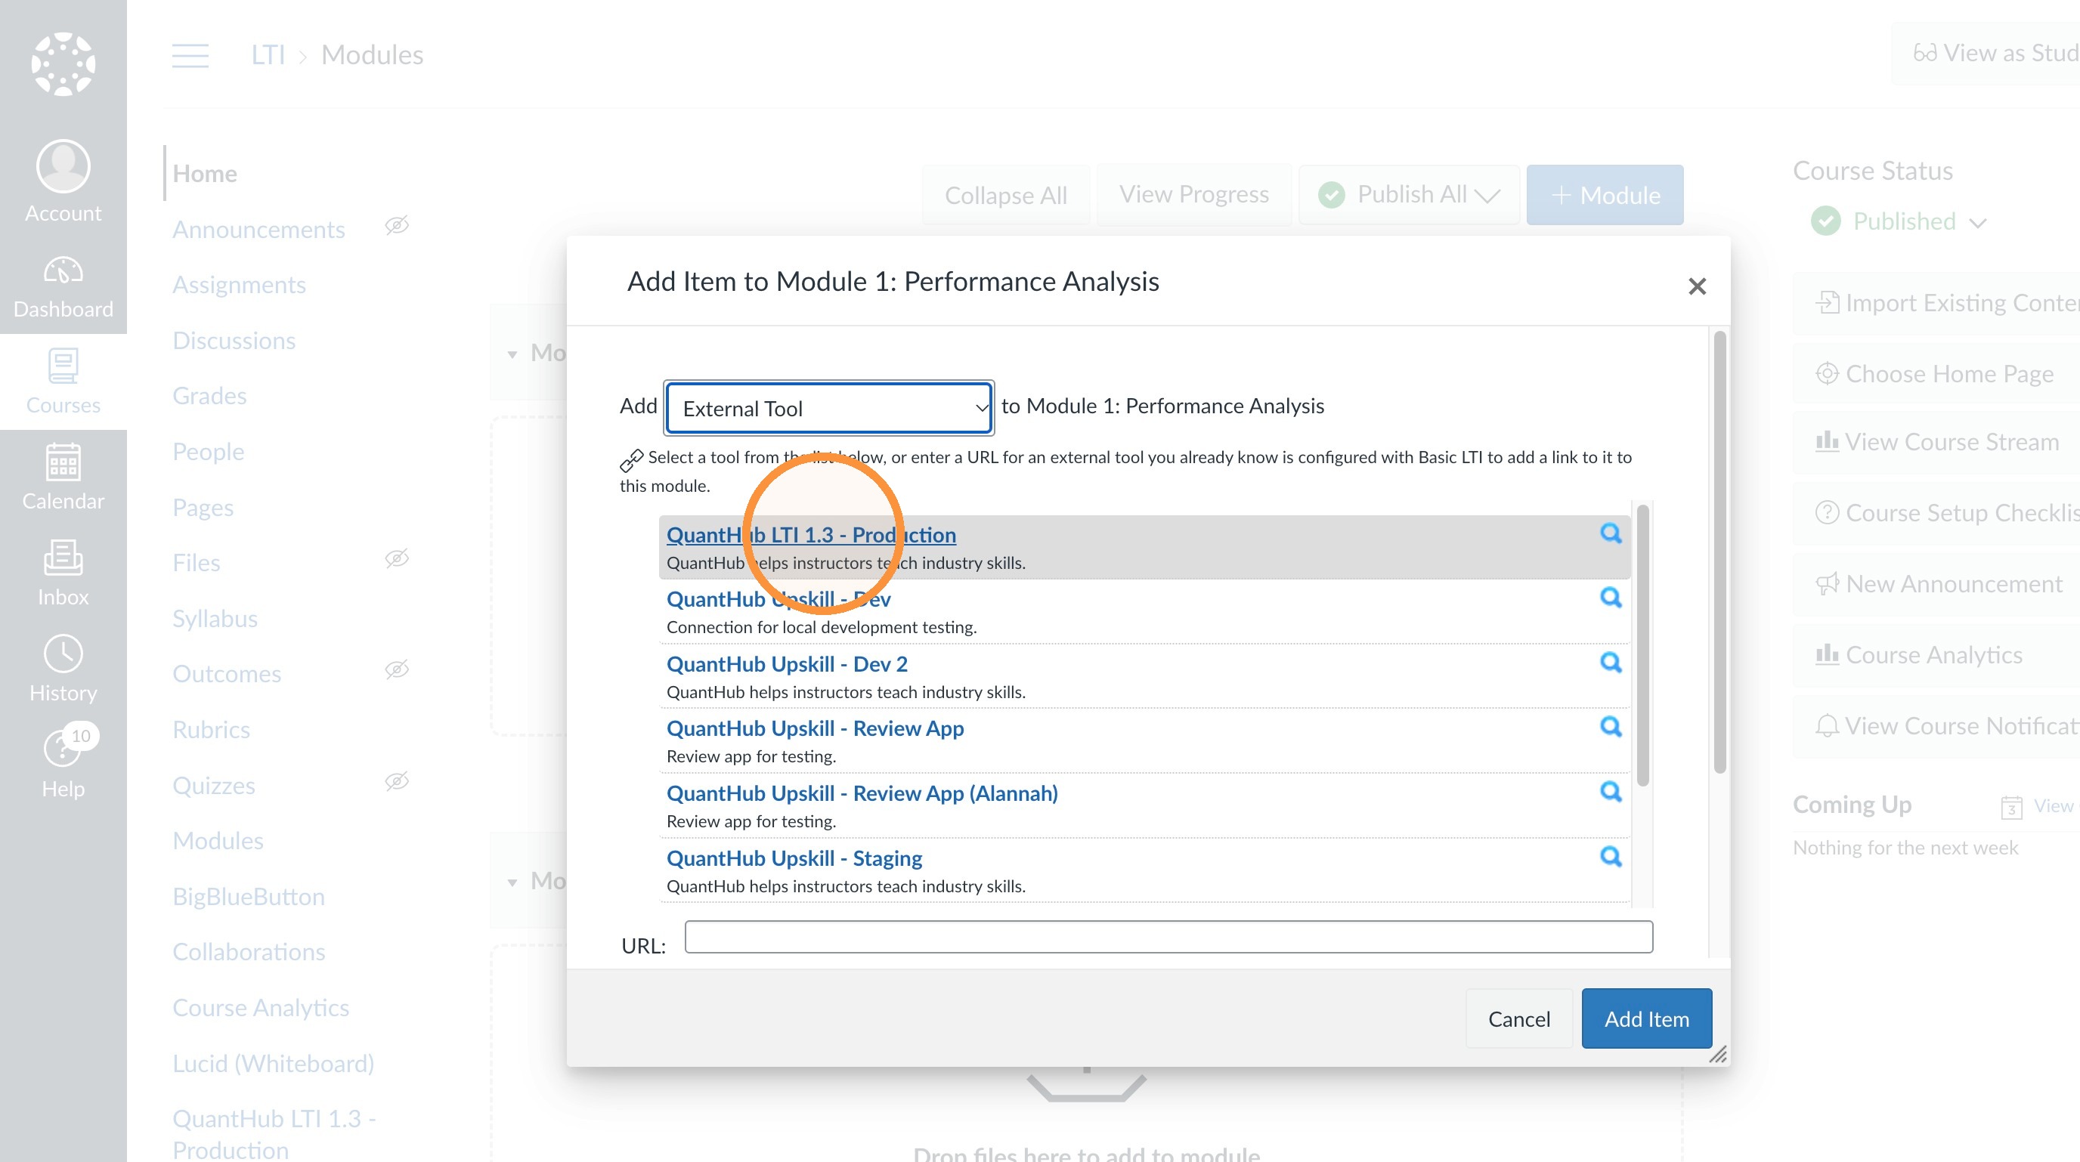Viewport: 2080px width, 1162px height.
Task: Click New Announcement button
Action: click(x=1936, y=583)
